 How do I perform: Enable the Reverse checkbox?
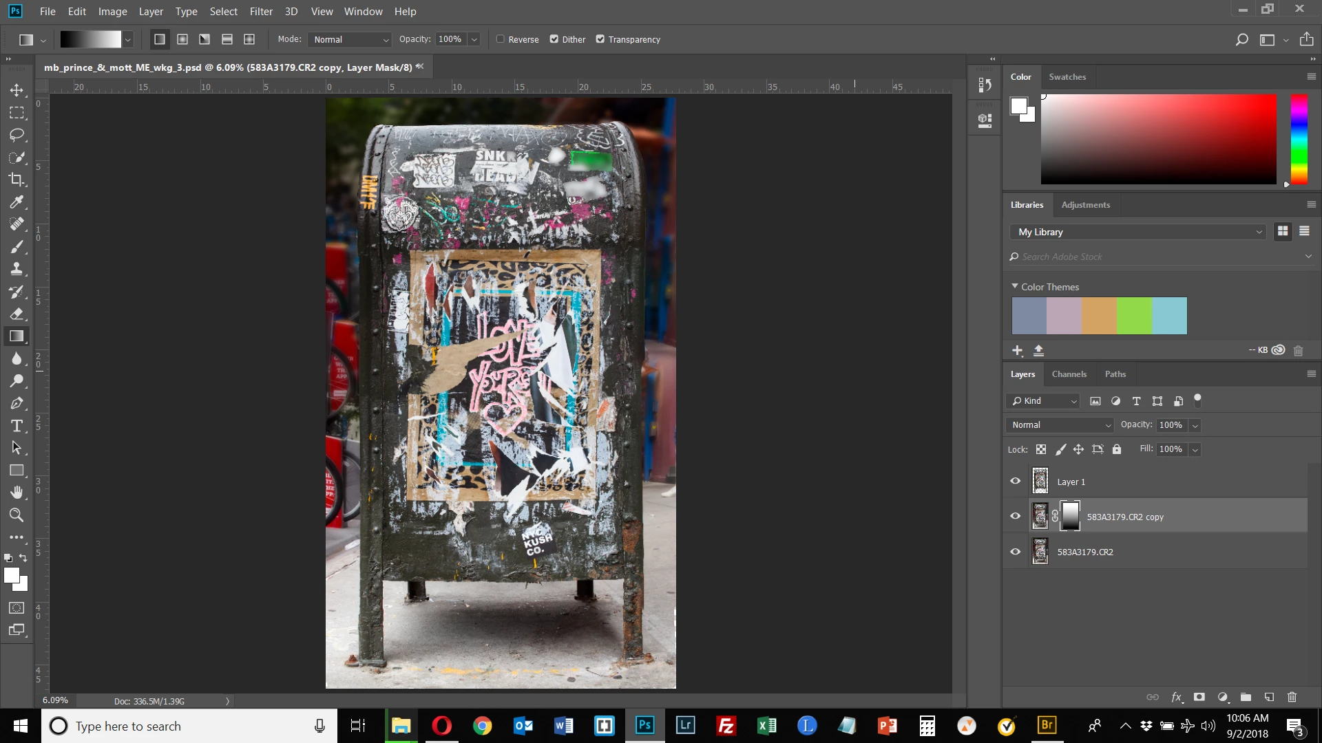[501, 39]
